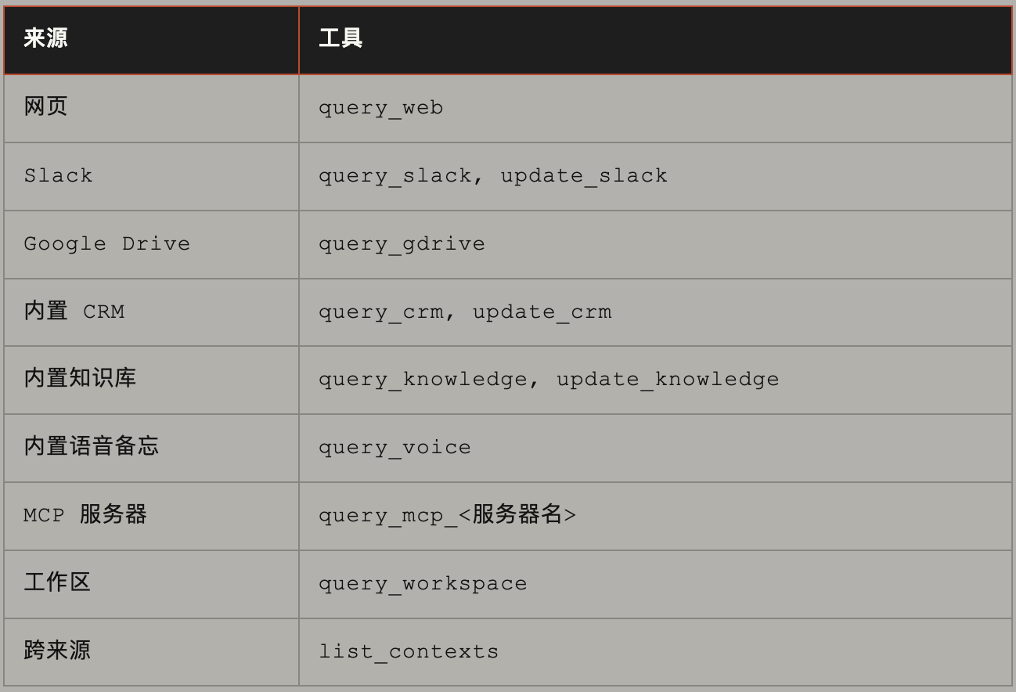The image size is (1016, 692).
Task: Click the update_knowledge tool name
Action: (668, 379)
